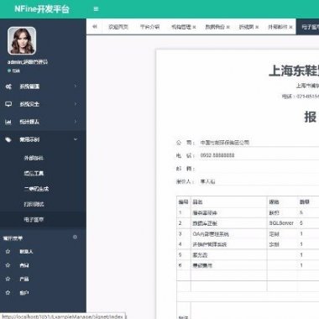Click the empty 邮箱 field
The height and width of the screenshot is (319, 319).
(259, 169)
